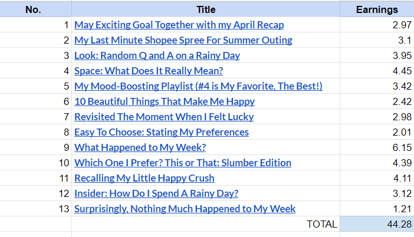Open What Happened to My Week? link
Viewport: 414px width, 237px height.
coord(140,147)
